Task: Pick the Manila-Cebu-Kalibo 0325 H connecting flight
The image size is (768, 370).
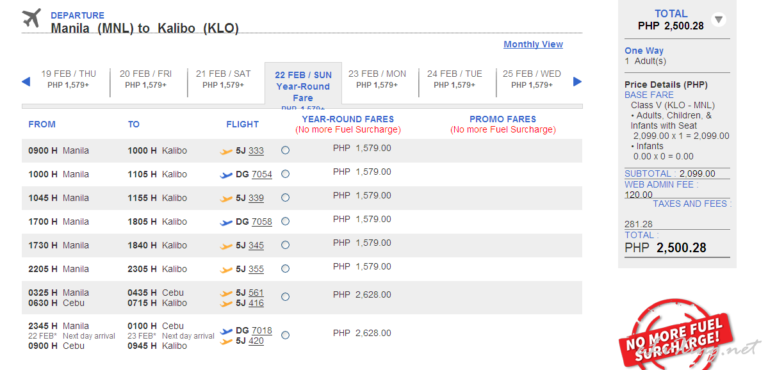Action: click(285, 297)
